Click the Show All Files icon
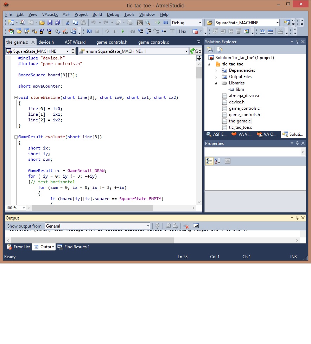The width and height of the screenshot is (311, 344). pyautogui.click(x=220, y=50)
